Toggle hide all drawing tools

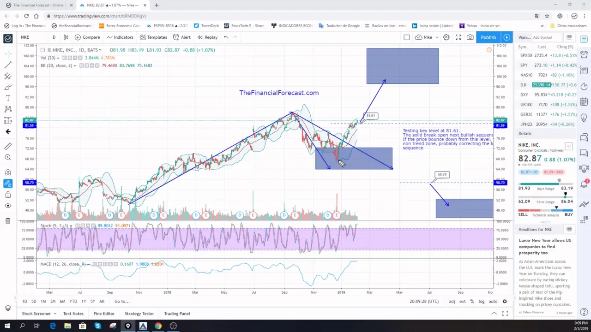pyautogui.click(x=8, y=206)
